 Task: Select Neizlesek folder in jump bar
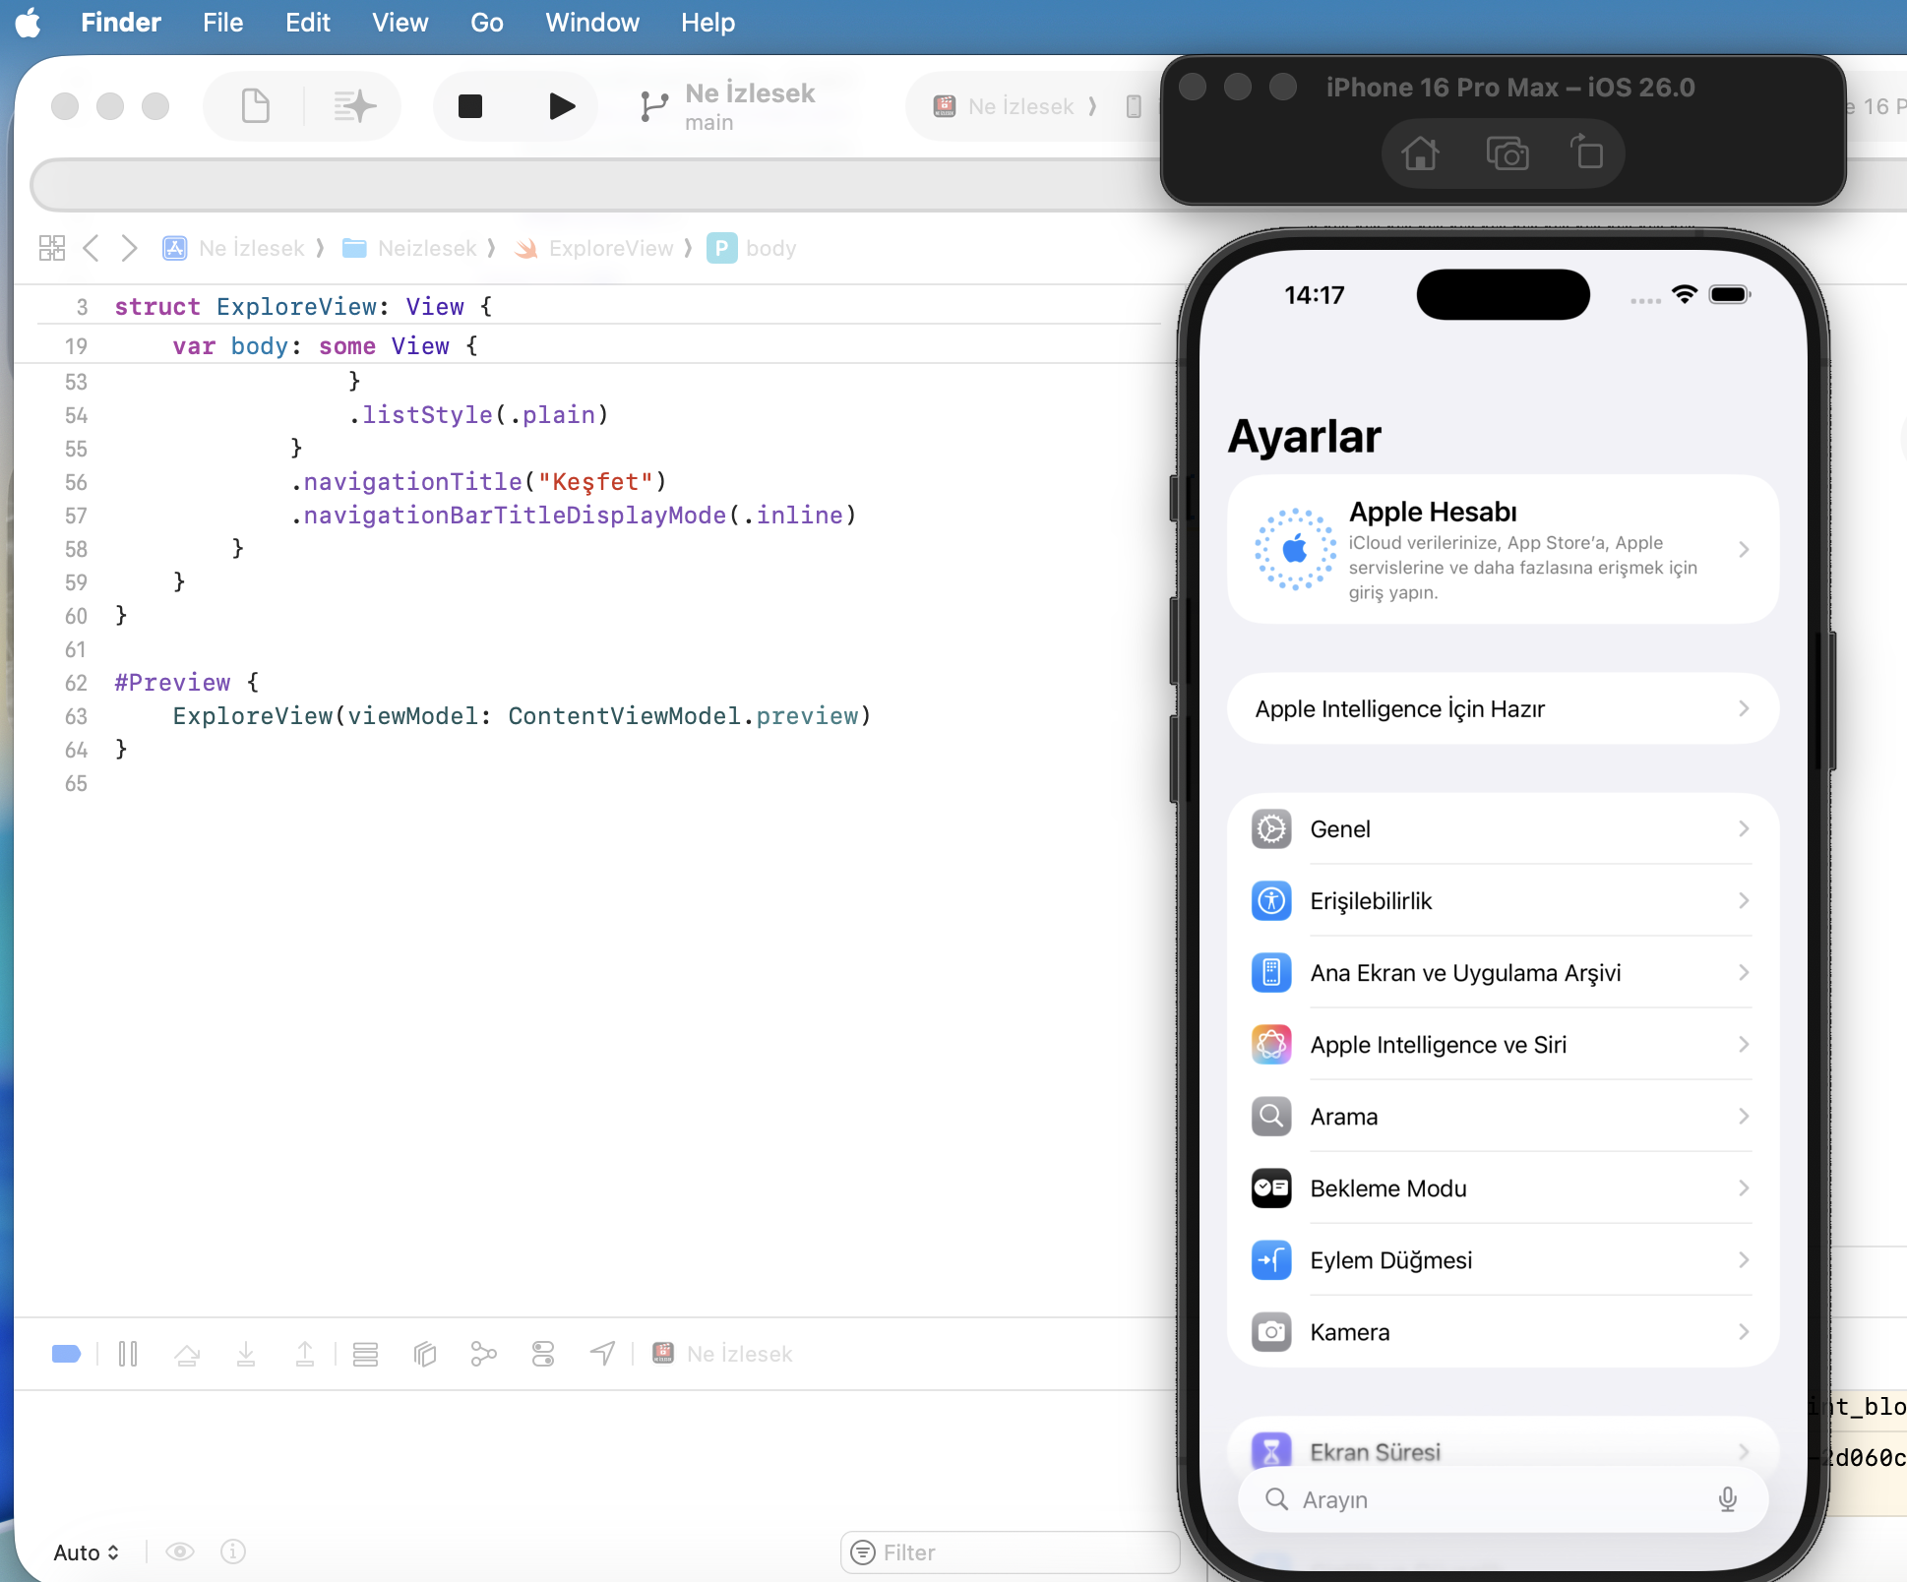[408, 248]
